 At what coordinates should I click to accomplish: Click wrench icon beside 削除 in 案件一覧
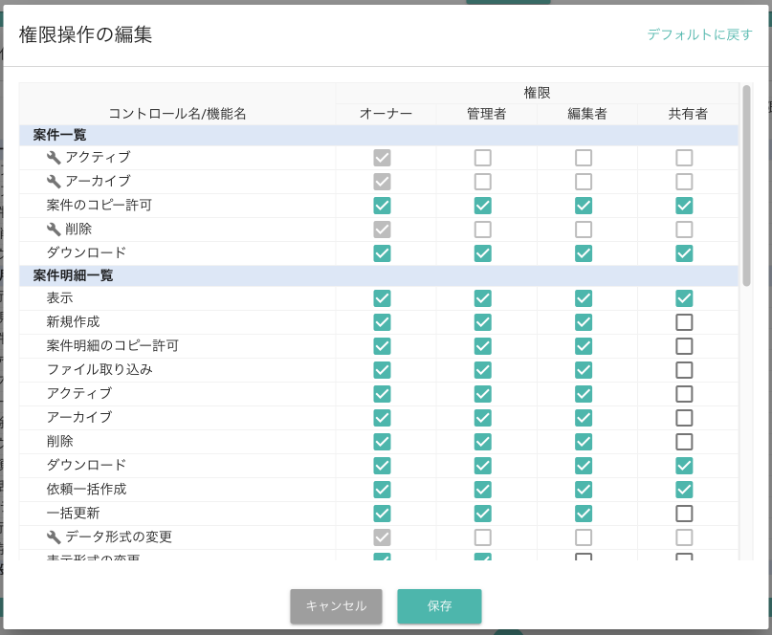coord(54,230)
